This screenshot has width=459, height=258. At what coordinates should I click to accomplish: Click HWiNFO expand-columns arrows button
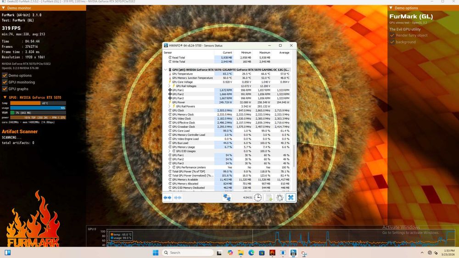coord(168,198)
